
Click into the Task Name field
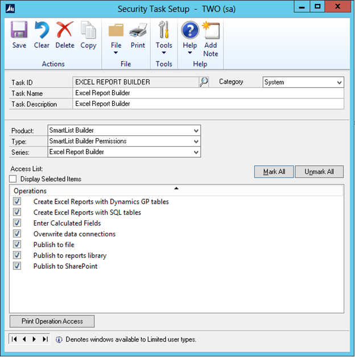[x=208, y=93]
